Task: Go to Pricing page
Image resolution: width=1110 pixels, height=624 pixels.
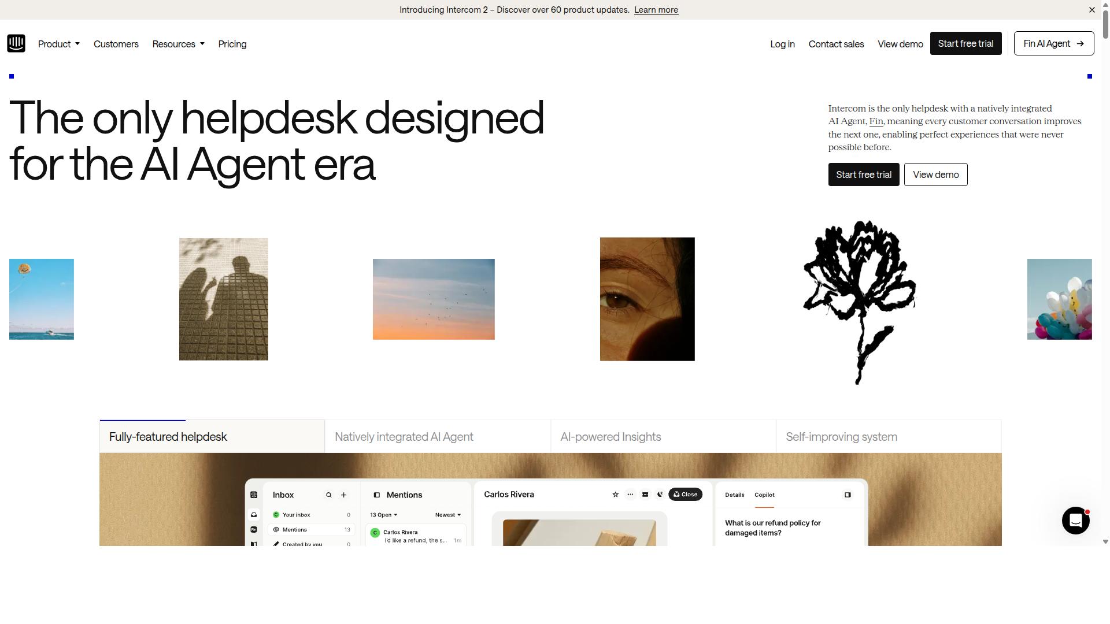Action: 232,44
